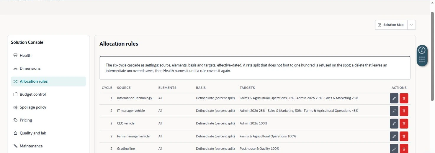This screenshot has height=153, width=435.
Task: Select the Information Technology source cell
Action: click(x=135, y=98)
